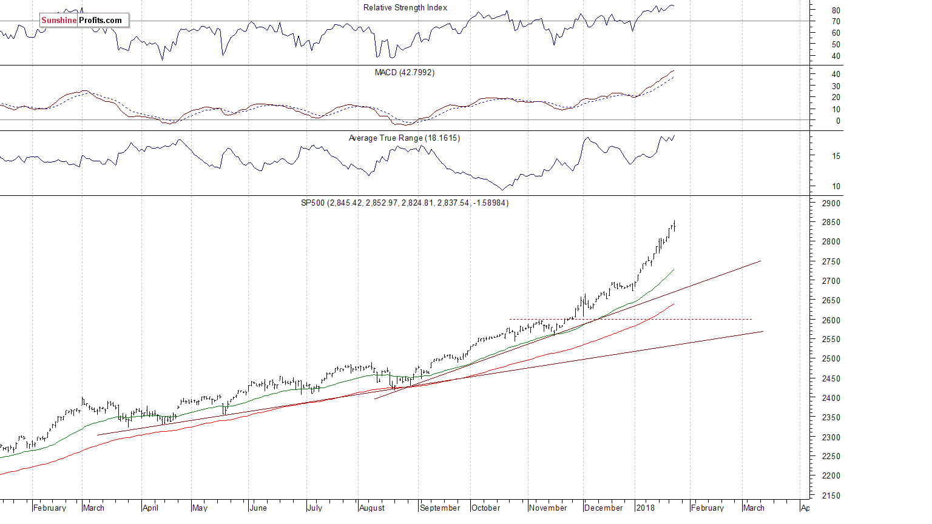
Task: Click the SP500 price data header
Action: 405,203
